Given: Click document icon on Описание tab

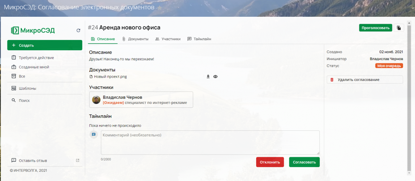Looking at the screenshot, I should [93, 39].
